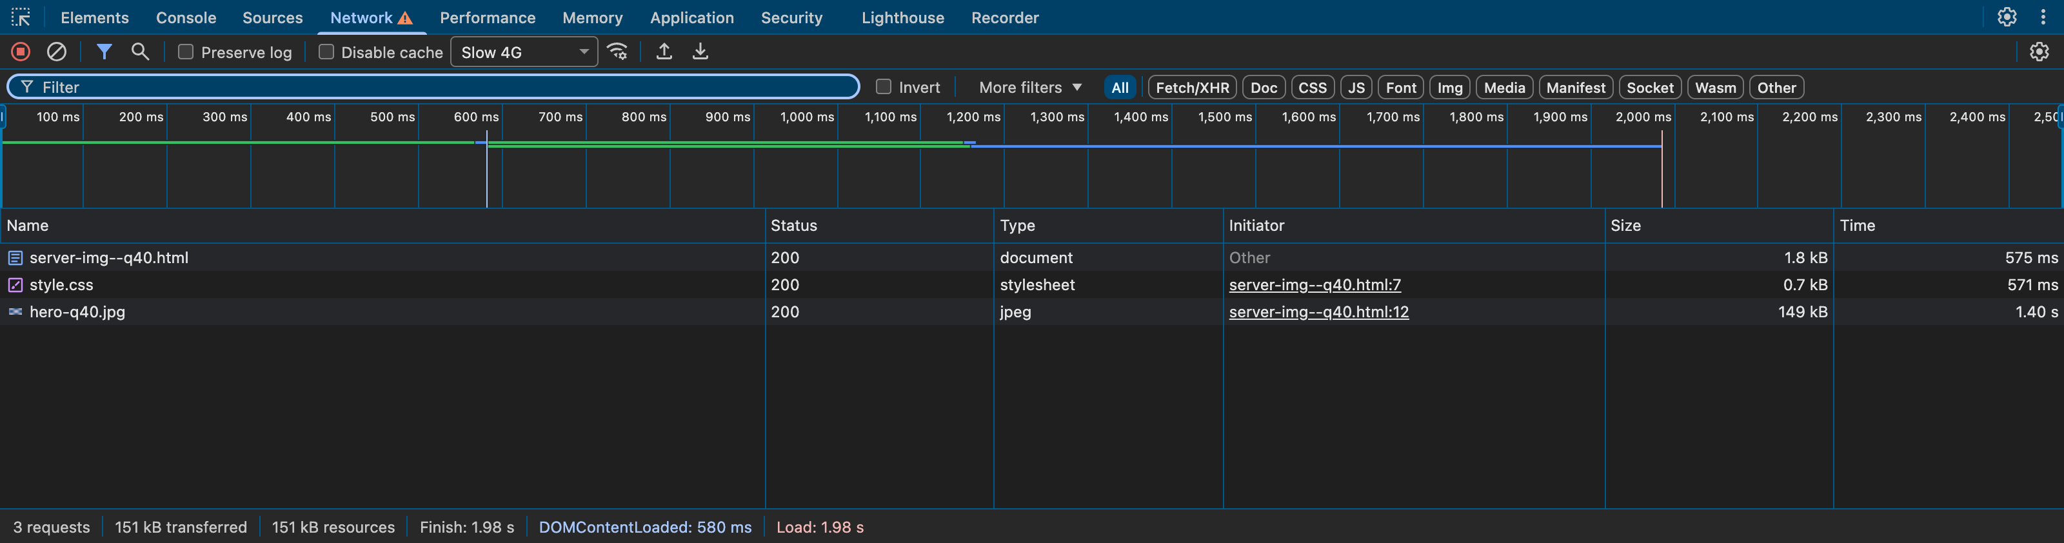The height and width of the screenshot is (543, 2064).
Task: Filter requests by Socket type
Action: coord(1650,87)
